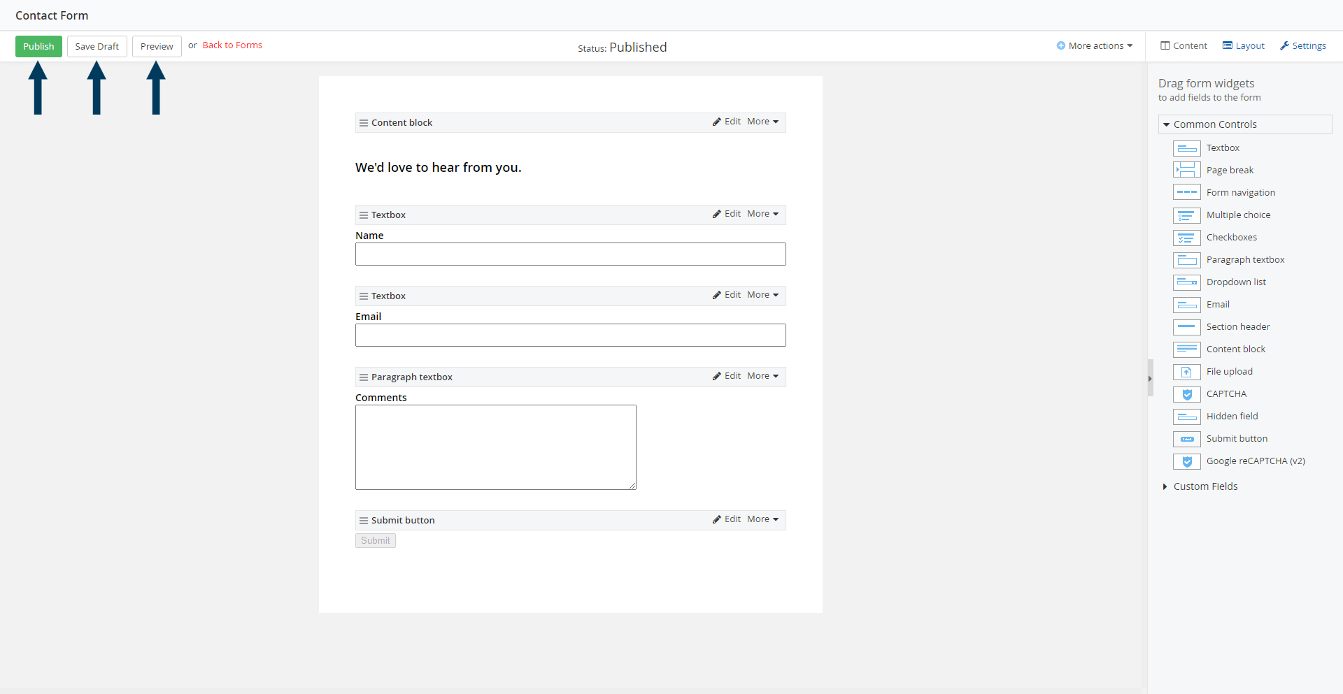Click the drag handle of the Name Textbox section
This screenshot has height=694, width=1343.
[364, 215]
